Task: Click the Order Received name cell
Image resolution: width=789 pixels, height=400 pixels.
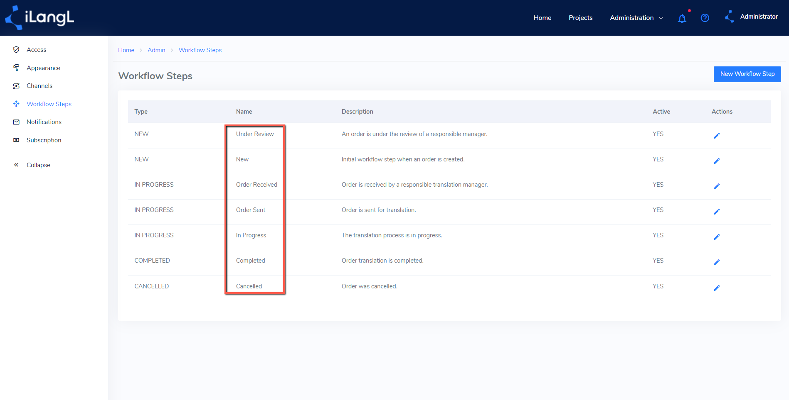Action: tap(256, 185)
